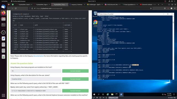Launch Terminal from the Ubuntu dock
Viewport: 177px width, 99px height.
tap(3, 25)
